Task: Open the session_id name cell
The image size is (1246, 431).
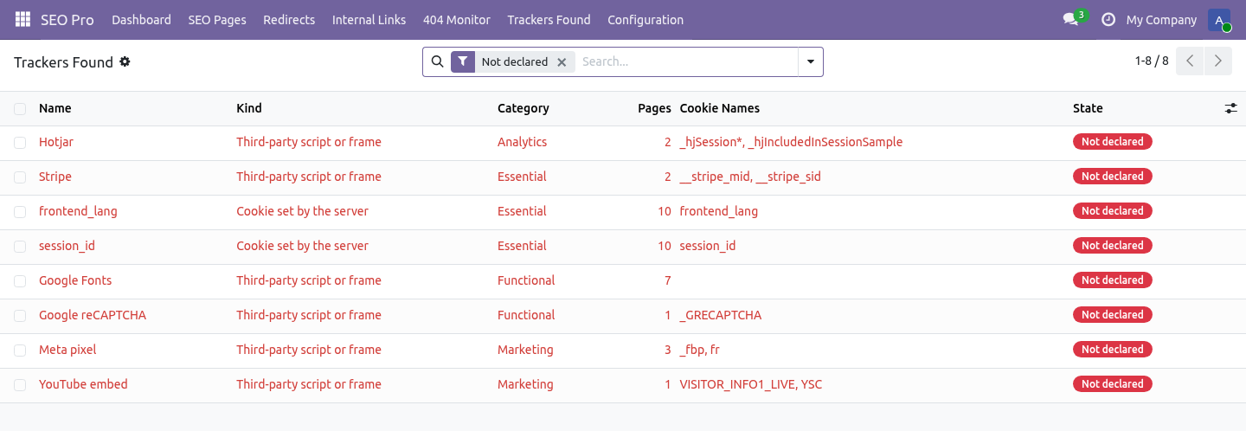Action: pos(67,246)
